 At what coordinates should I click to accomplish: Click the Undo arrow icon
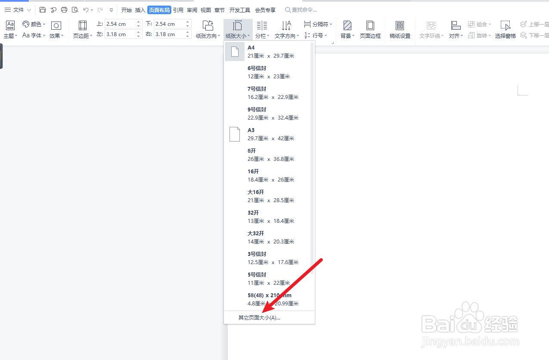pos(86,9)
